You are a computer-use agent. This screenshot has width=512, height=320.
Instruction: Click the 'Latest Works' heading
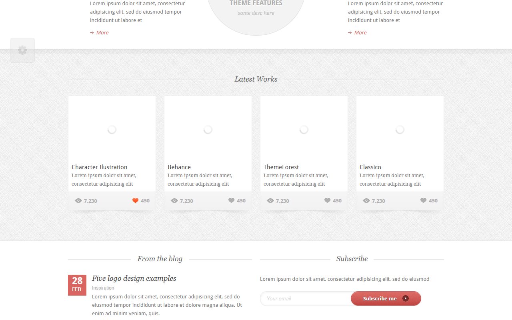[x=256, y=79]
